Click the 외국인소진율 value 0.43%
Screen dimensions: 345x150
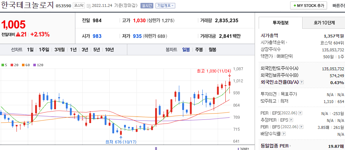point(337,83)
